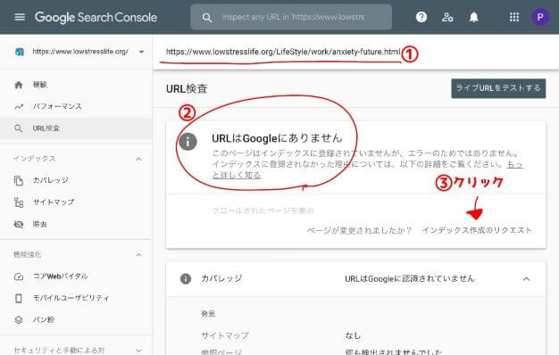This screenshot has height=355, width=559.
Task: Click クロールされたページを表示
Action: pyautogui.click(x=263, y=211)
